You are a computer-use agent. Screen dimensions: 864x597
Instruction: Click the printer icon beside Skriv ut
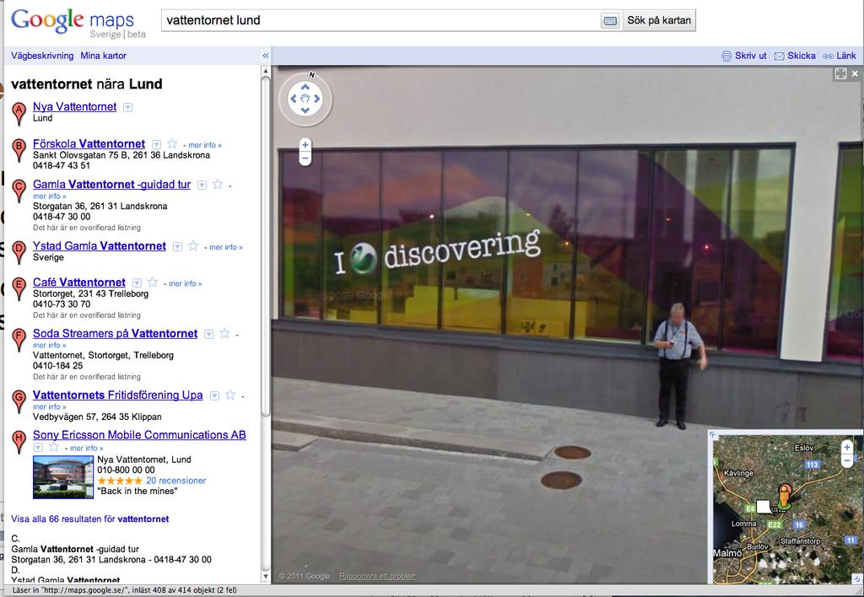[x=726, y=56]
